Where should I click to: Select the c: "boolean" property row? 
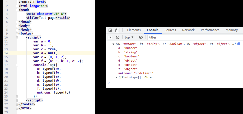pos(129,56)
